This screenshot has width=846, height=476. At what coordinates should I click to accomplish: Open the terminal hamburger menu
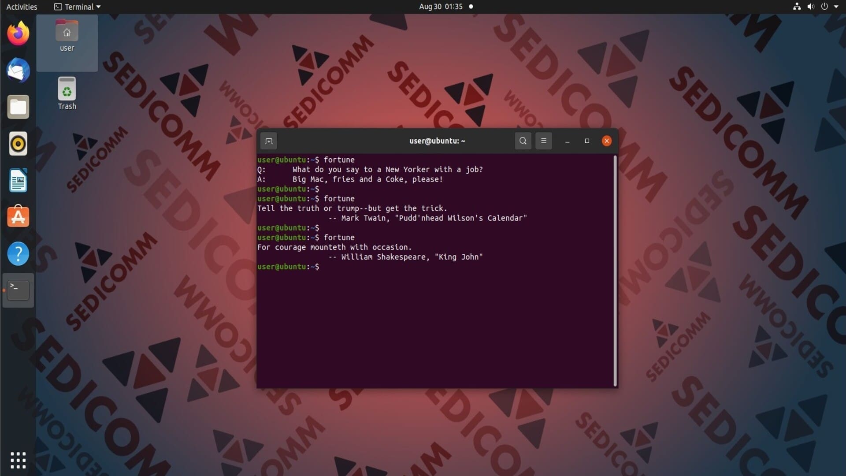(544, 141)
